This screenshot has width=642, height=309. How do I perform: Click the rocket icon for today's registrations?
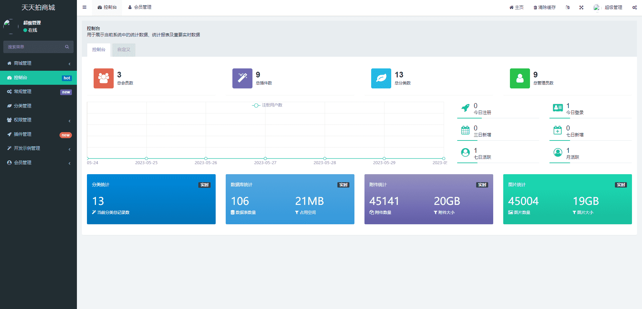pos(465,108)
